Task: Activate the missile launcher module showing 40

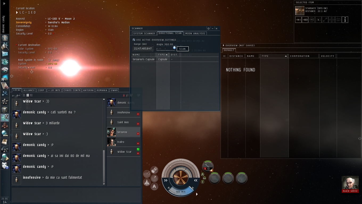Action: 208,166
